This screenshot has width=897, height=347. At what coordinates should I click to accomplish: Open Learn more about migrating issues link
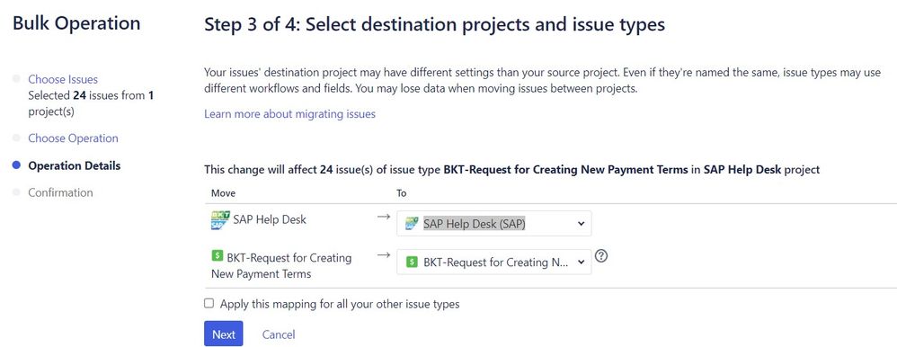[289, 114]
